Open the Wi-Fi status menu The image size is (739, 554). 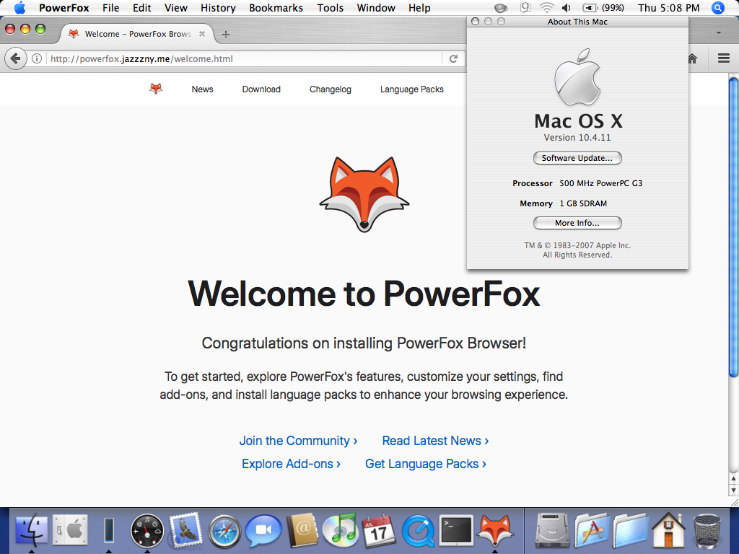click(547, 8)
